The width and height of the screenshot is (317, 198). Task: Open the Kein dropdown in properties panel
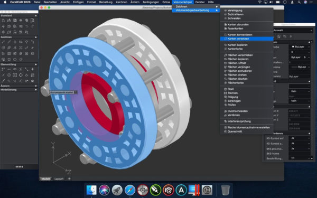300,91
